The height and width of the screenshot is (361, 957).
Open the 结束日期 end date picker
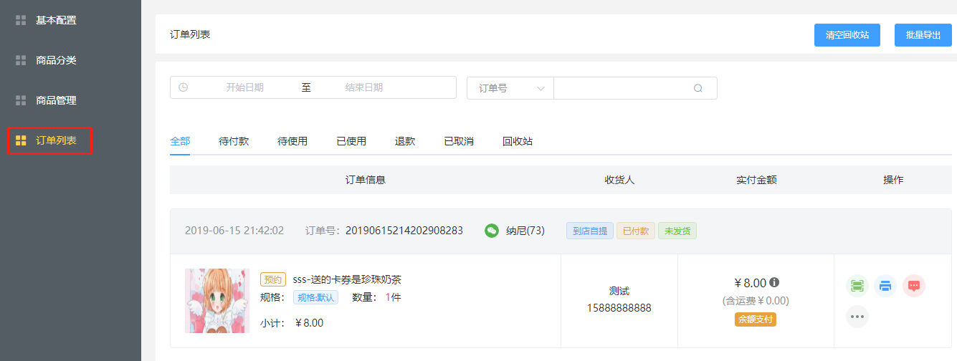tap(363, 87)
